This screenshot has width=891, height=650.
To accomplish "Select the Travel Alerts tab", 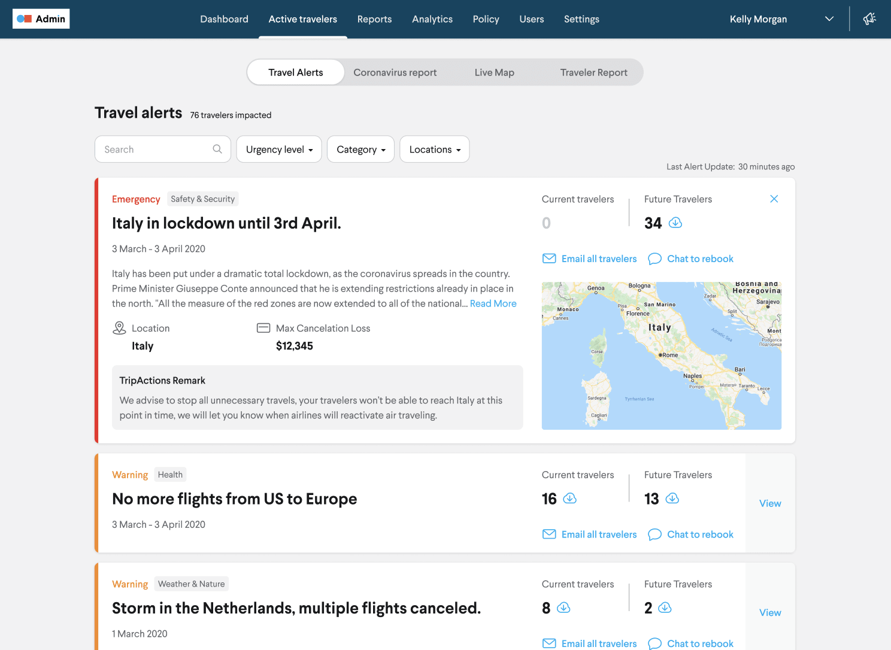I will tap(296, 72).
